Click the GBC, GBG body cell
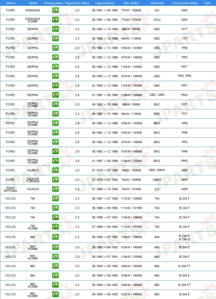This screenshot has width=216, height=299. coord(157,95)
